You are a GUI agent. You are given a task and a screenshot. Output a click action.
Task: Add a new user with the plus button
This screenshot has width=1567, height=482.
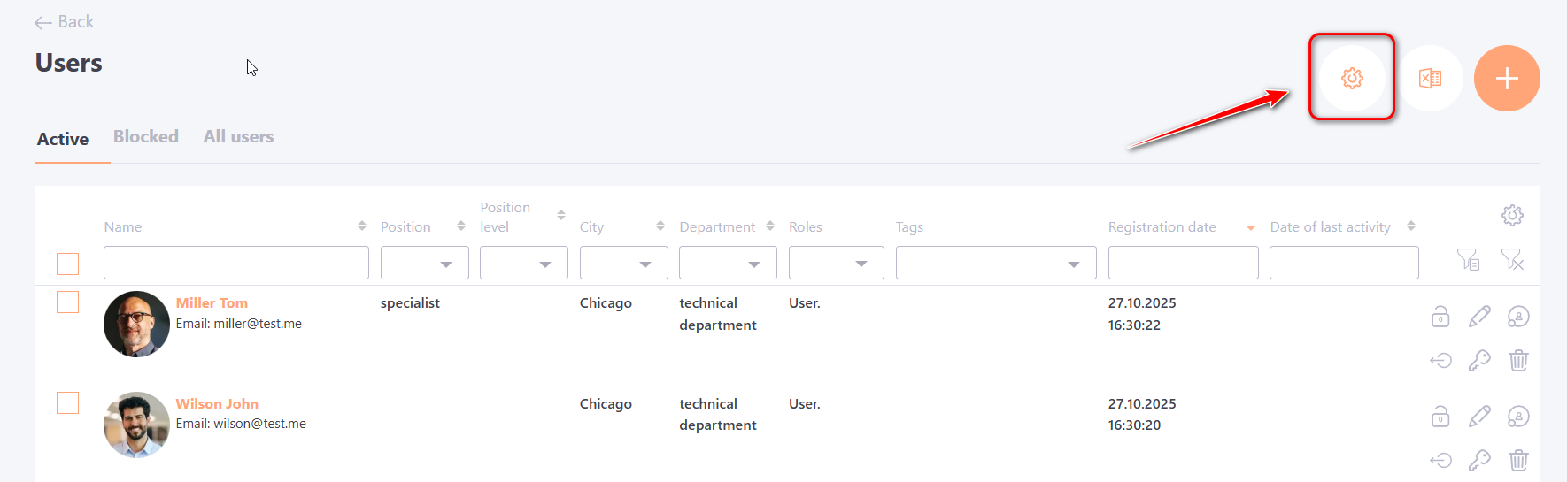[1507, 78]
